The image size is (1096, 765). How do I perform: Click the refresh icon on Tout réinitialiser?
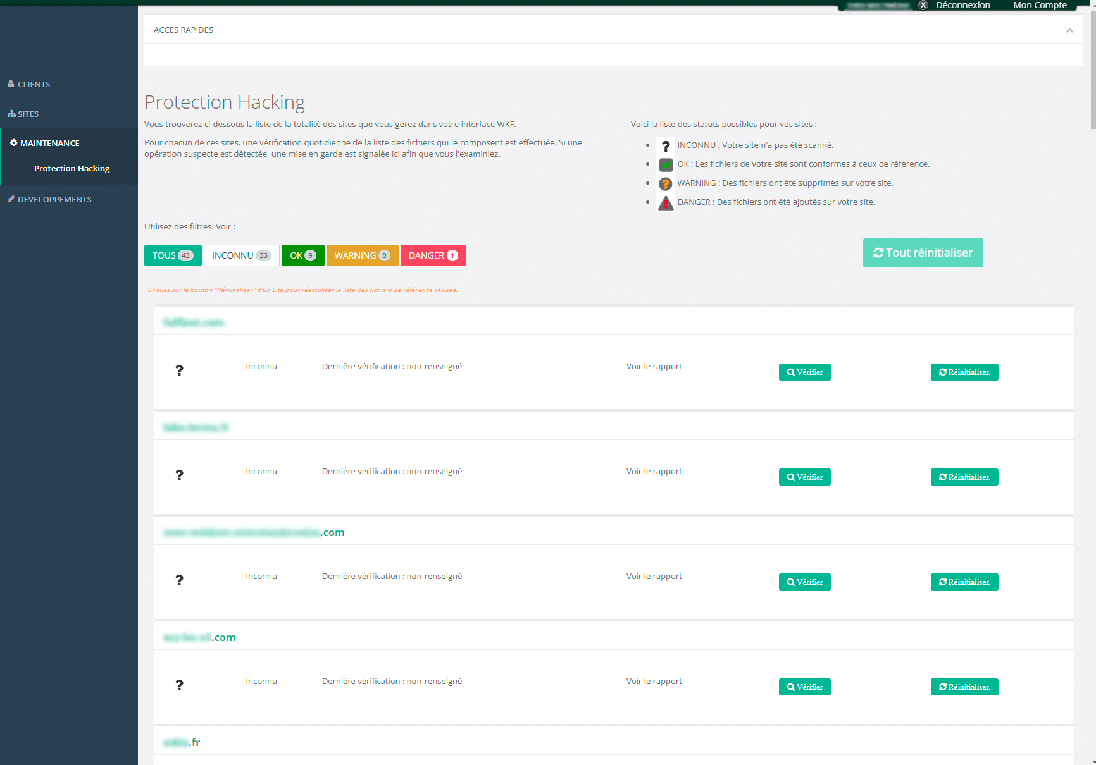click(x=878, y=253)
